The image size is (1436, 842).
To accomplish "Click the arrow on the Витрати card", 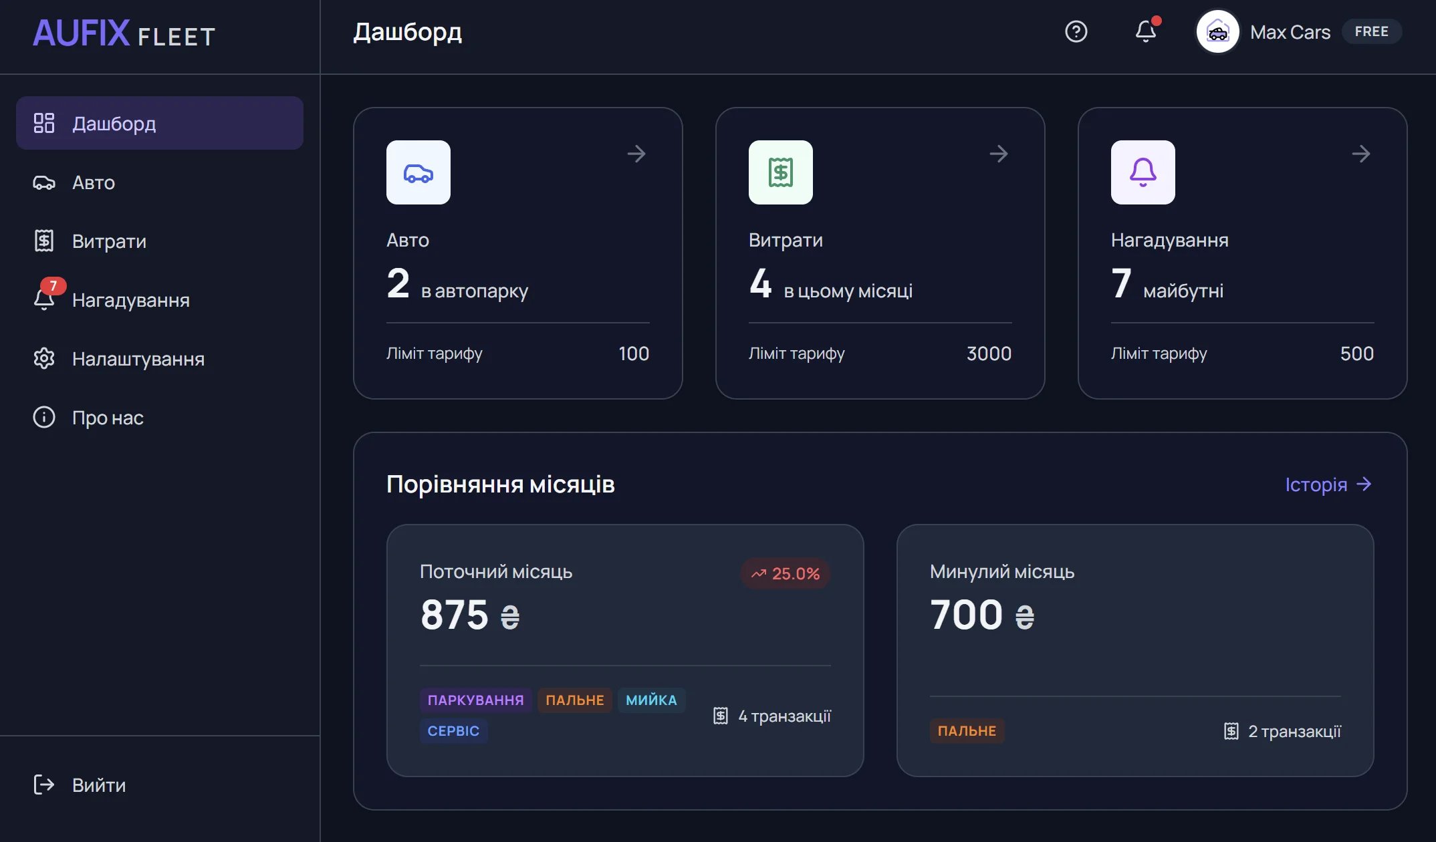I will click(999, 154).
